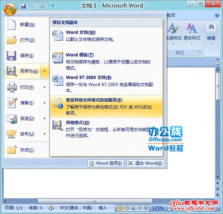Switch to Full Screen Reading view

coord(126,208)
